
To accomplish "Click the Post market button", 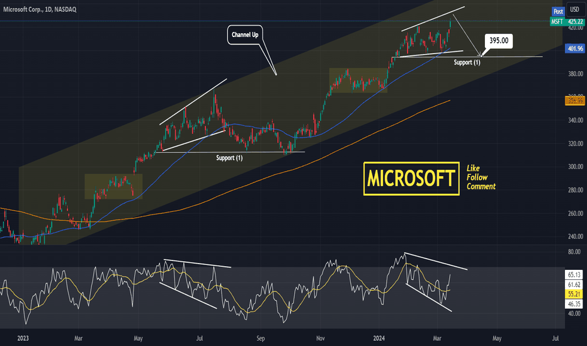I will tap(558, 11).
